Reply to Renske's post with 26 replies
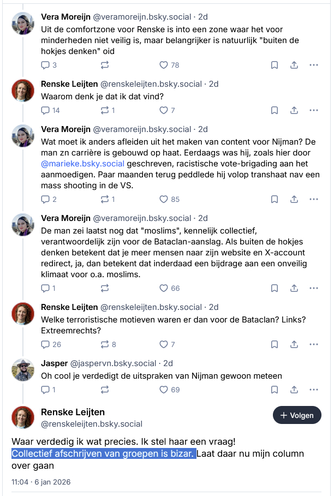The image size is (334, 496). [46, 344]
